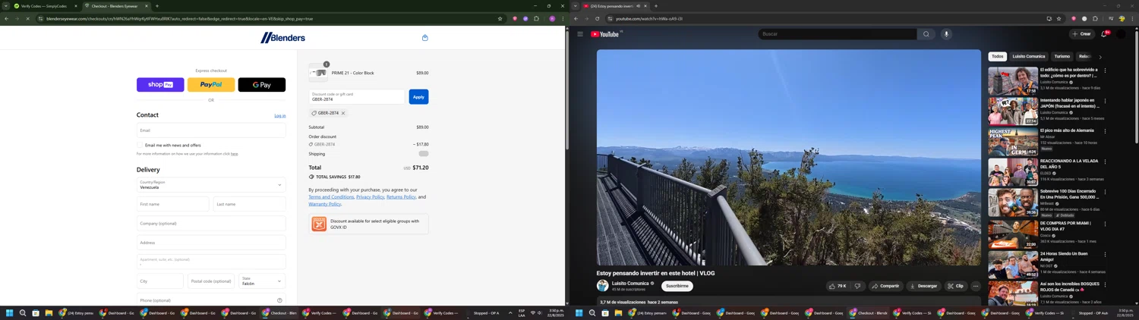This screenshot has height=320, width=1139.
Task: Click the YouTube search magnifier button
Action: coord(926,34)
